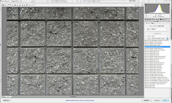
Task: Open the lens profile Setup dropdown
Action: click(159, 29)
